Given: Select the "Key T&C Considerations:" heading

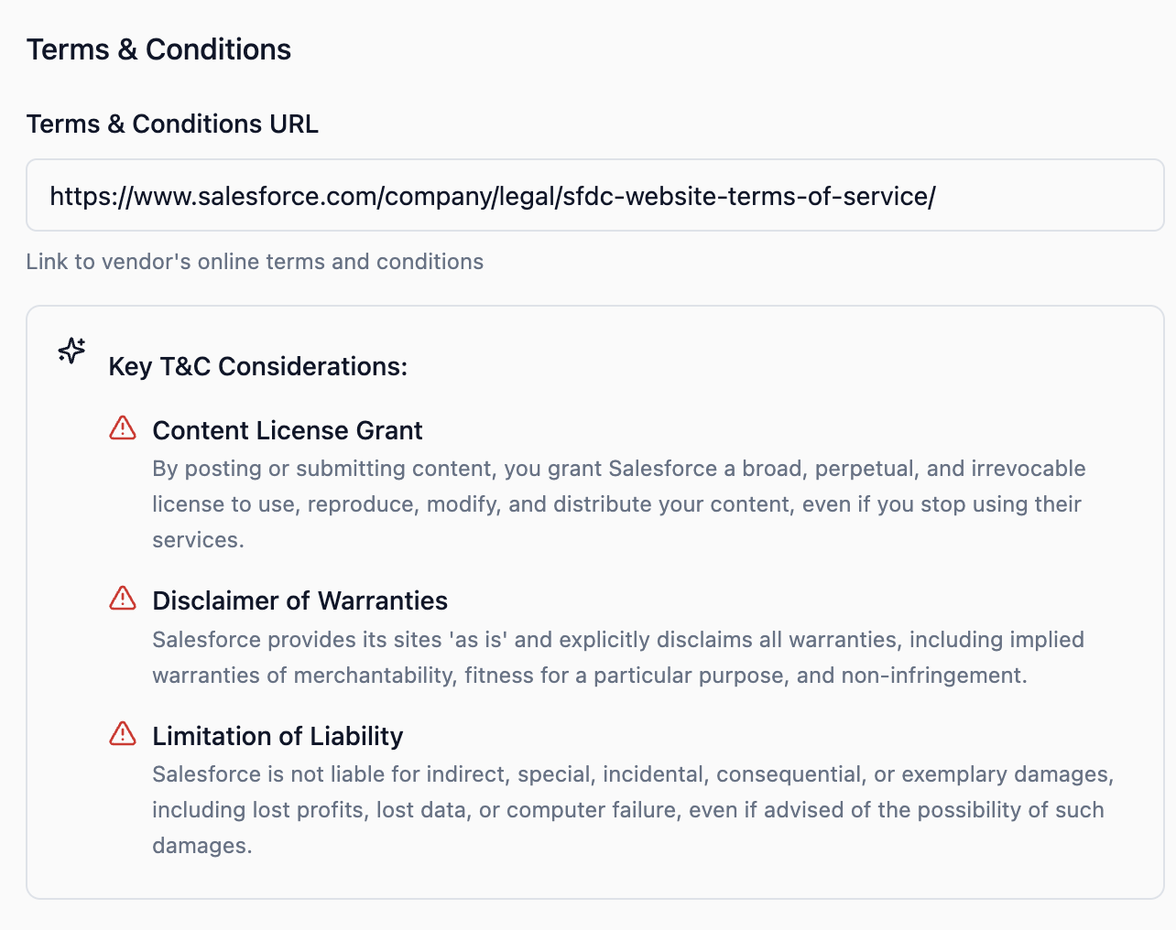Looking at the screenshot, I should point(257,366).
